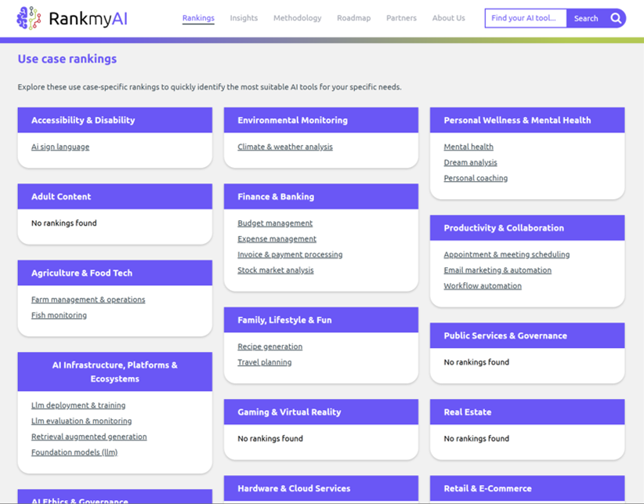This screenshot has height=504, width=644.
Task: Click Agriculture & Food Tech card header
Action: tap(115, 273)
